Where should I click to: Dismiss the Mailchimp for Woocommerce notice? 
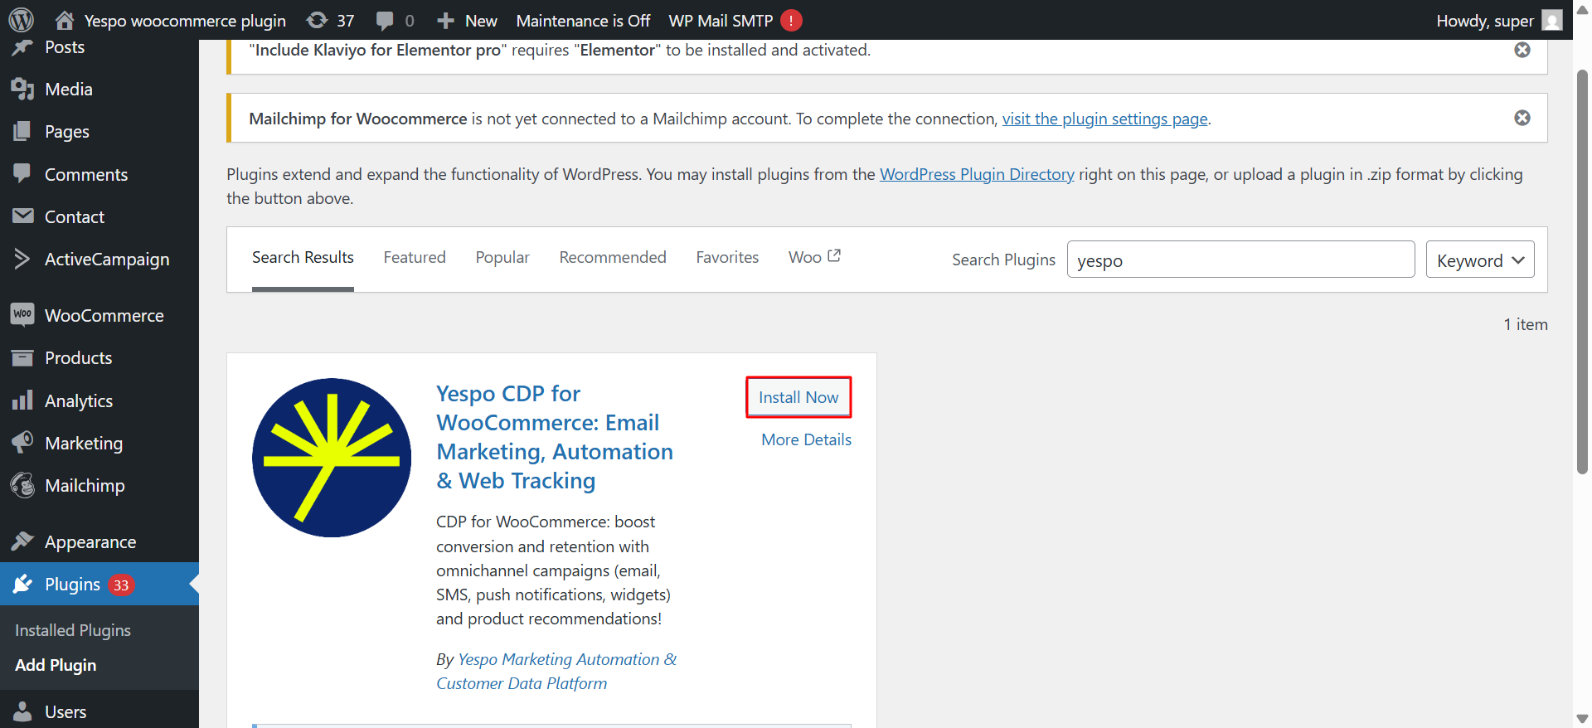pos(1522,118)
